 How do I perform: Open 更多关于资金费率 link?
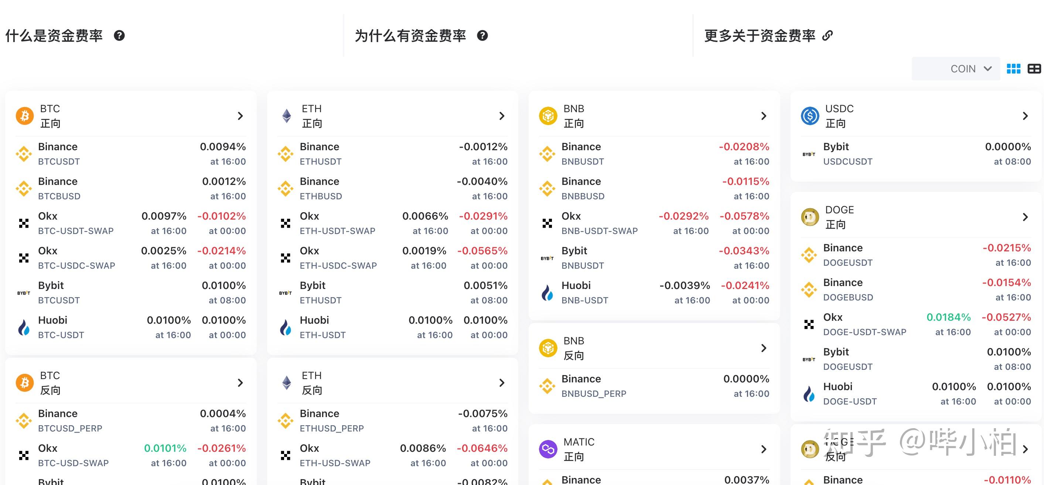click(760, 36)
